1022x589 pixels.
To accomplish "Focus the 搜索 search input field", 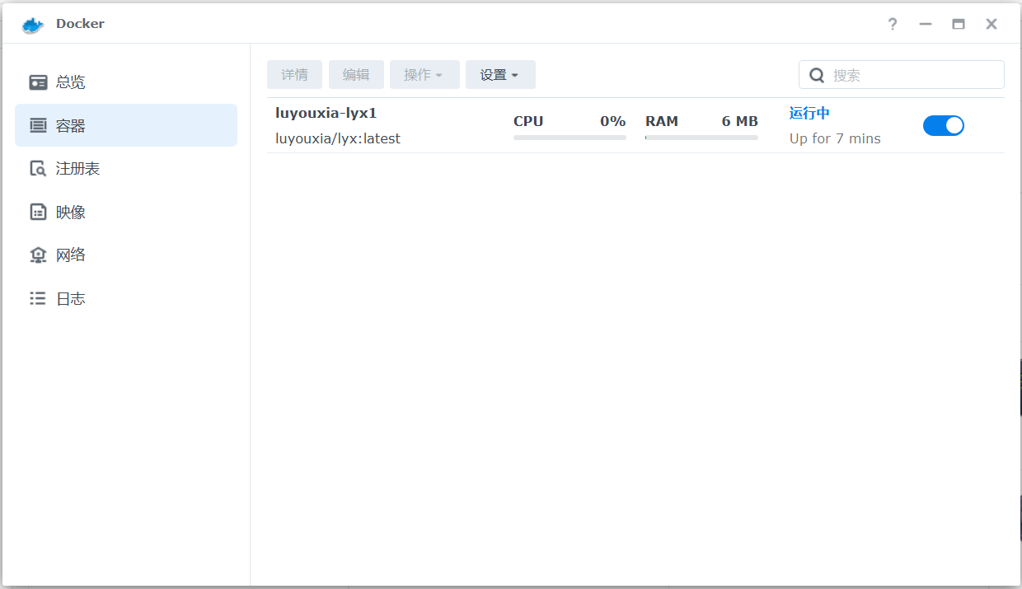I will click(902, 75).
